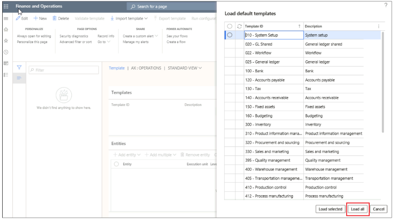Image resolution: width=393 pixels, height=219 pixels.
Task: Open Record info
Action: pos(106,36)
